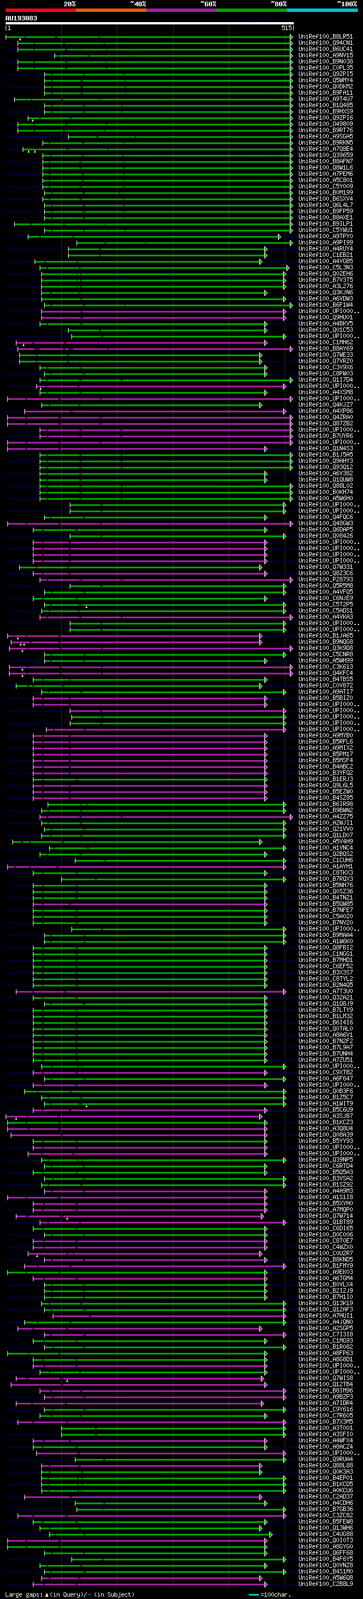This screenshot has height=1599, width=363.
Task: Open hit UniRef100_Q1I7D4
Action: pos(326,380)
